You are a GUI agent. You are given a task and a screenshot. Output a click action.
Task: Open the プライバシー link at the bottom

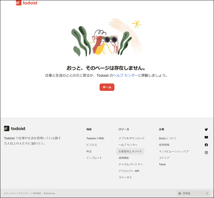click(x=24, y=193)
